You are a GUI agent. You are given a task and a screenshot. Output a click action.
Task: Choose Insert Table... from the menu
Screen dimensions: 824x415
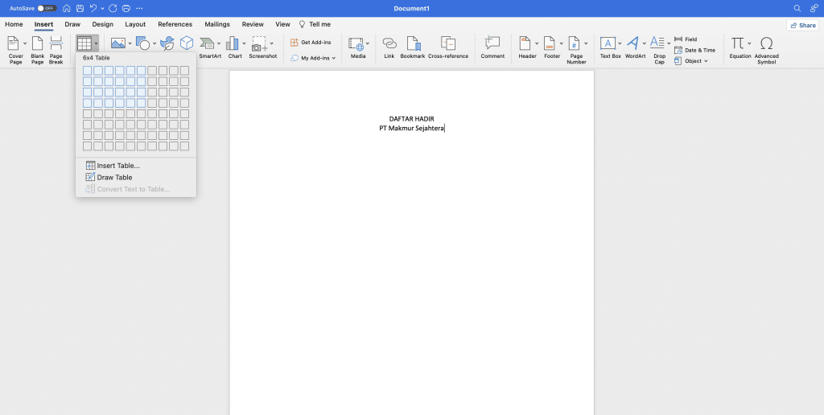[117, 166]
